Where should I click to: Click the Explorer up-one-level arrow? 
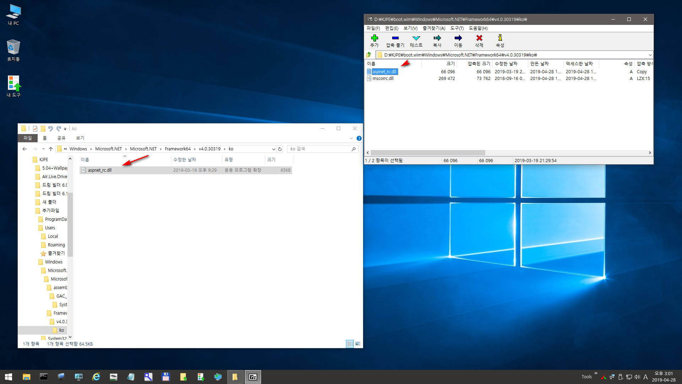[x=51, y=149]
